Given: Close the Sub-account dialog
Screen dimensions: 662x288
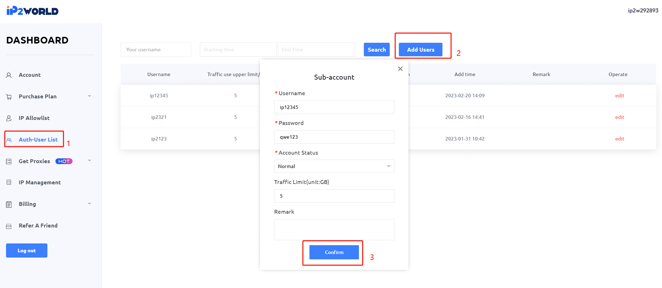Looking at the screenshot, I should [x=400, y=69].
